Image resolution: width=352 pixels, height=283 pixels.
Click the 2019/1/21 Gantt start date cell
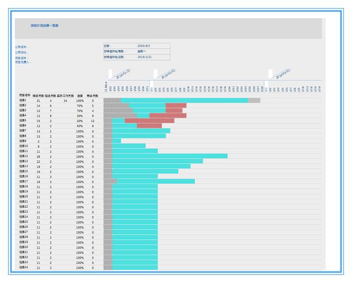tap(144, 57)
